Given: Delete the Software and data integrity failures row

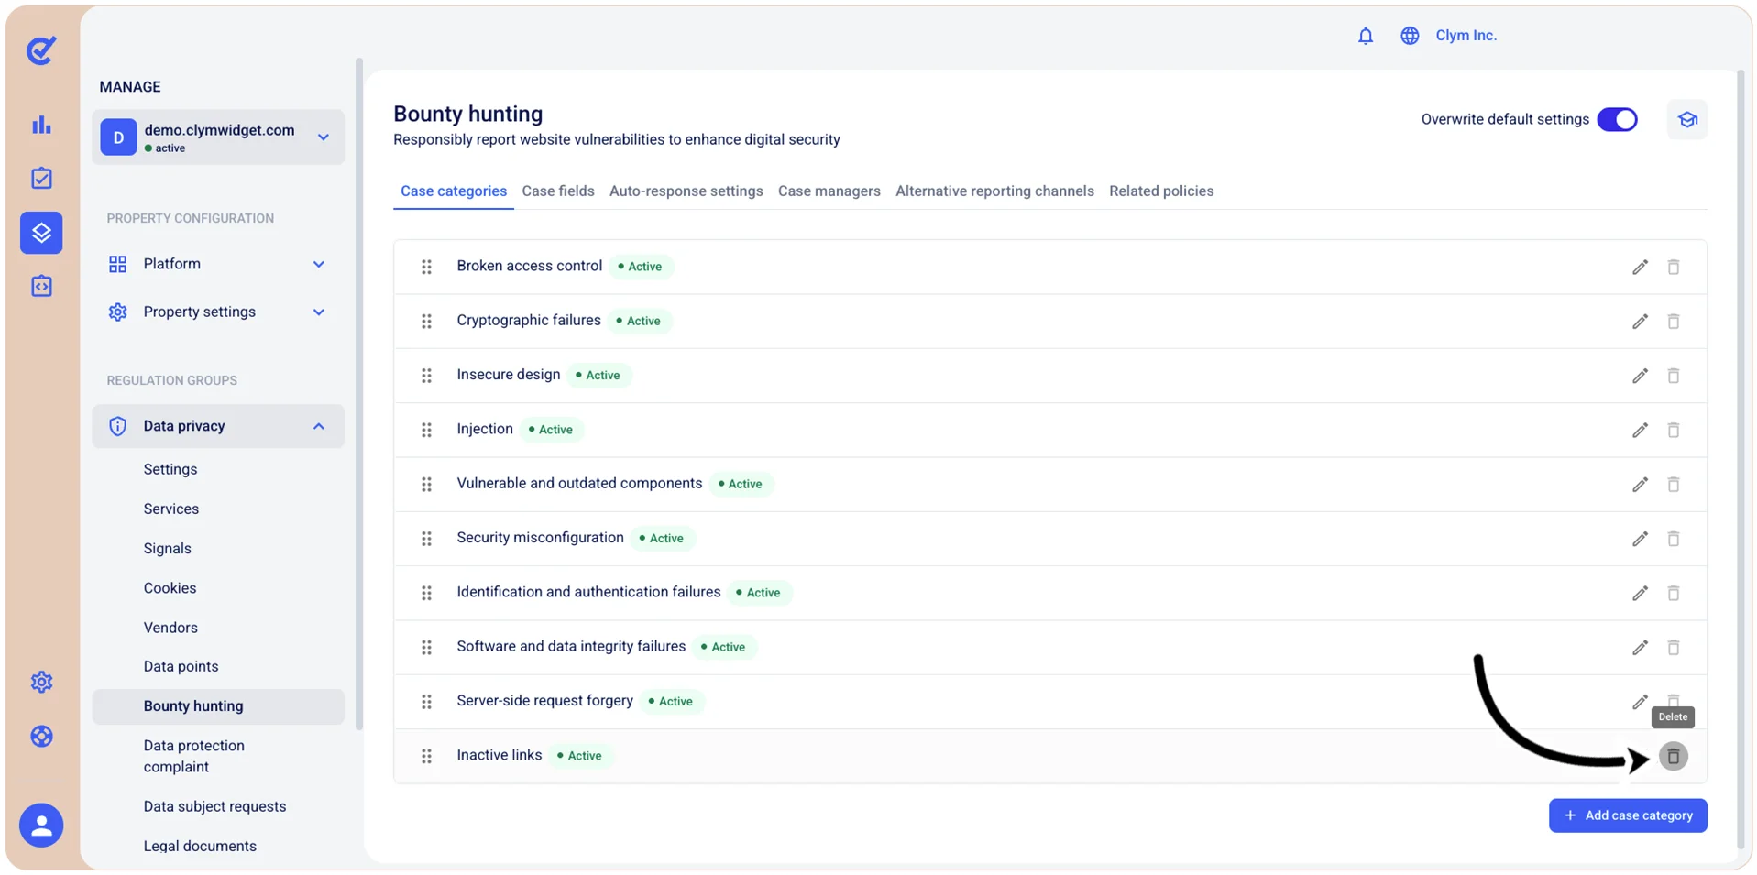Looking at the screenshot, I should (1674, 648).
